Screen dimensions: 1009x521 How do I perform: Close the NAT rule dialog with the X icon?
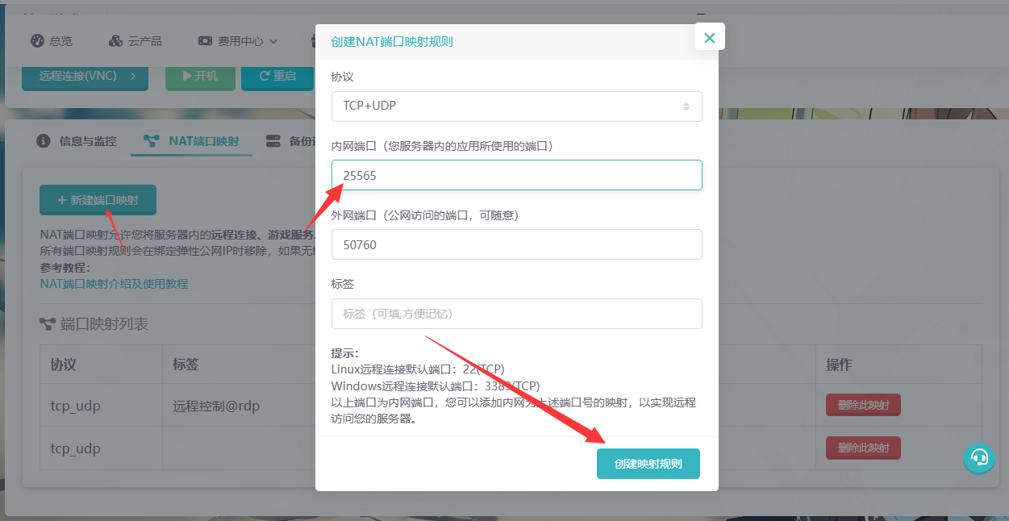click(x=709, y=37)
